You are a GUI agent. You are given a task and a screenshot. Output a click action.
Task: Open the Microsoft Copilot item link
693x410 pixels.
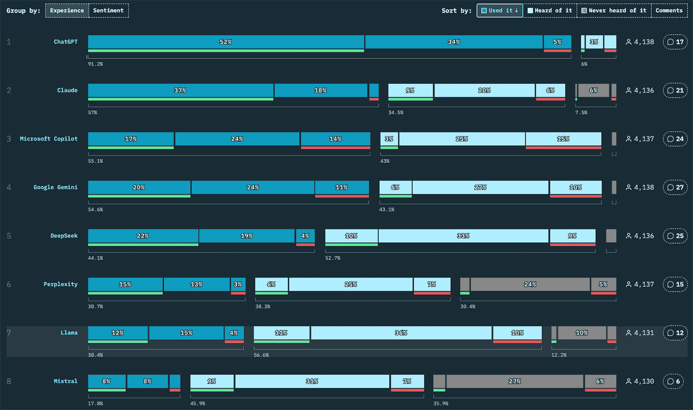49,139
